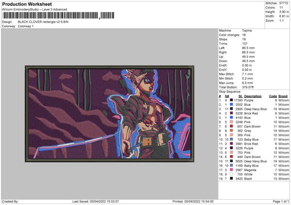Click the Left value '86.5 mm'
The image size is (291, 205).
point(248,48)
